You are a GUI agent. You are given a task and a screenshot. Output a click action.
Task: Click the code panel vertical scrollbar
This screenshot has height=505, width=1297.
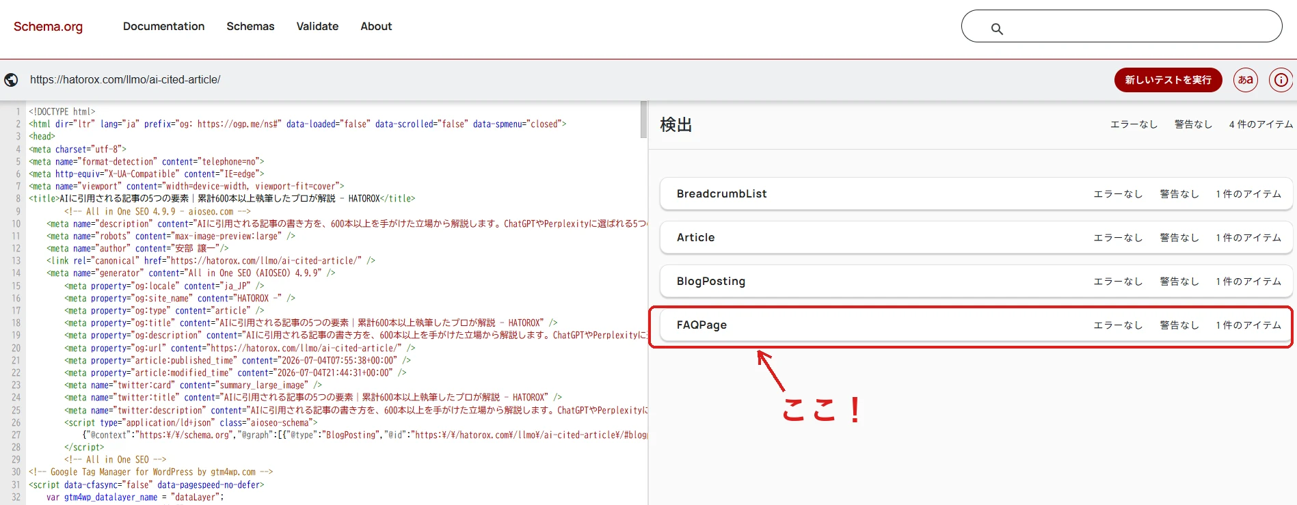643,120
